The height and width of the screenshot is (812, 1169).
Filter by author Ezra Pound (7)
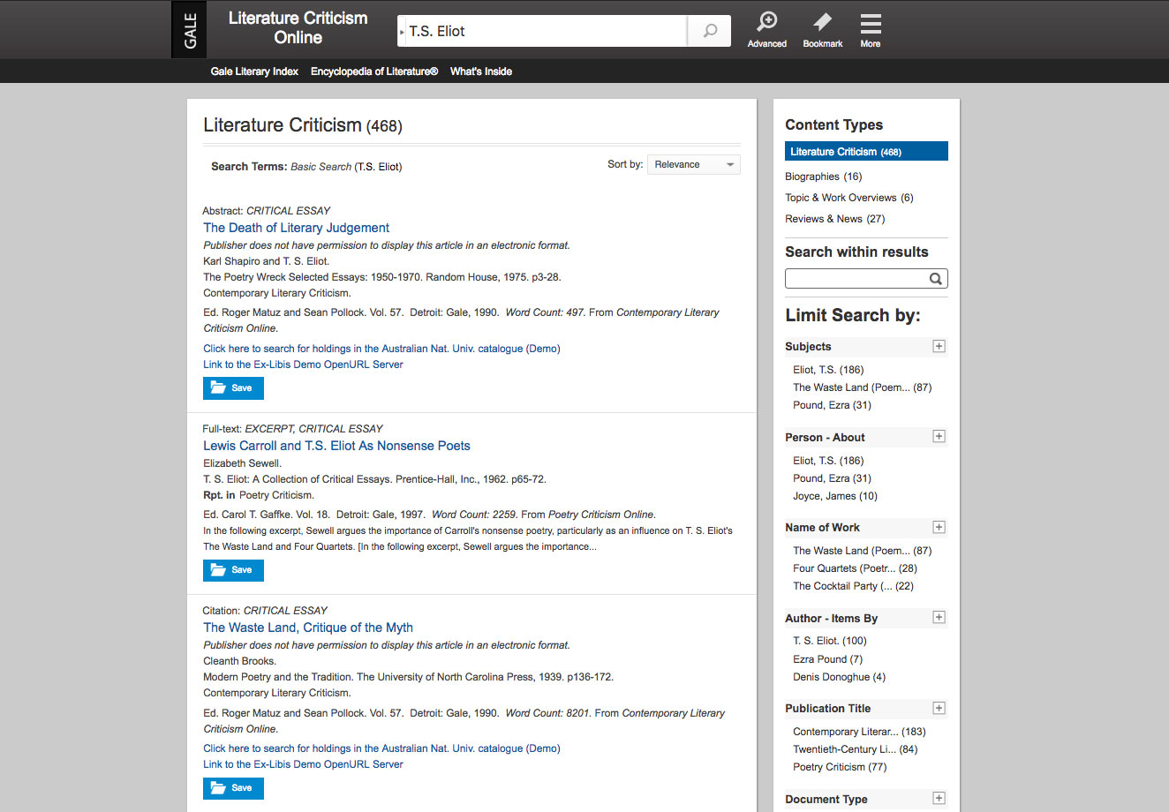pyautogui.click(x=827, y=659)
